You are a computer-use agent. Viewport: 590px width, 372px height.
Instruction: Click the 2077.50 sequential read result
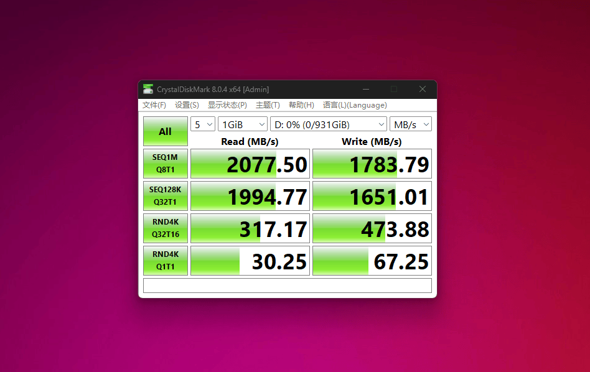pyautogui.click(x=250, y=164)
